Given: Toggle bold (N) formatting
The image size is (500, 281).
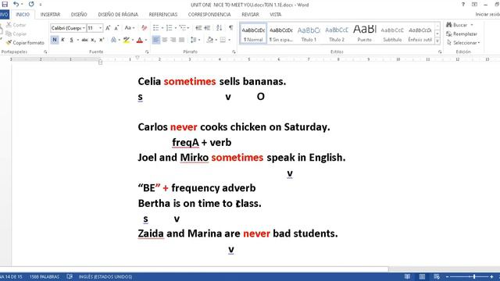Looking at the screenshot, I should (x=55, y=40).
